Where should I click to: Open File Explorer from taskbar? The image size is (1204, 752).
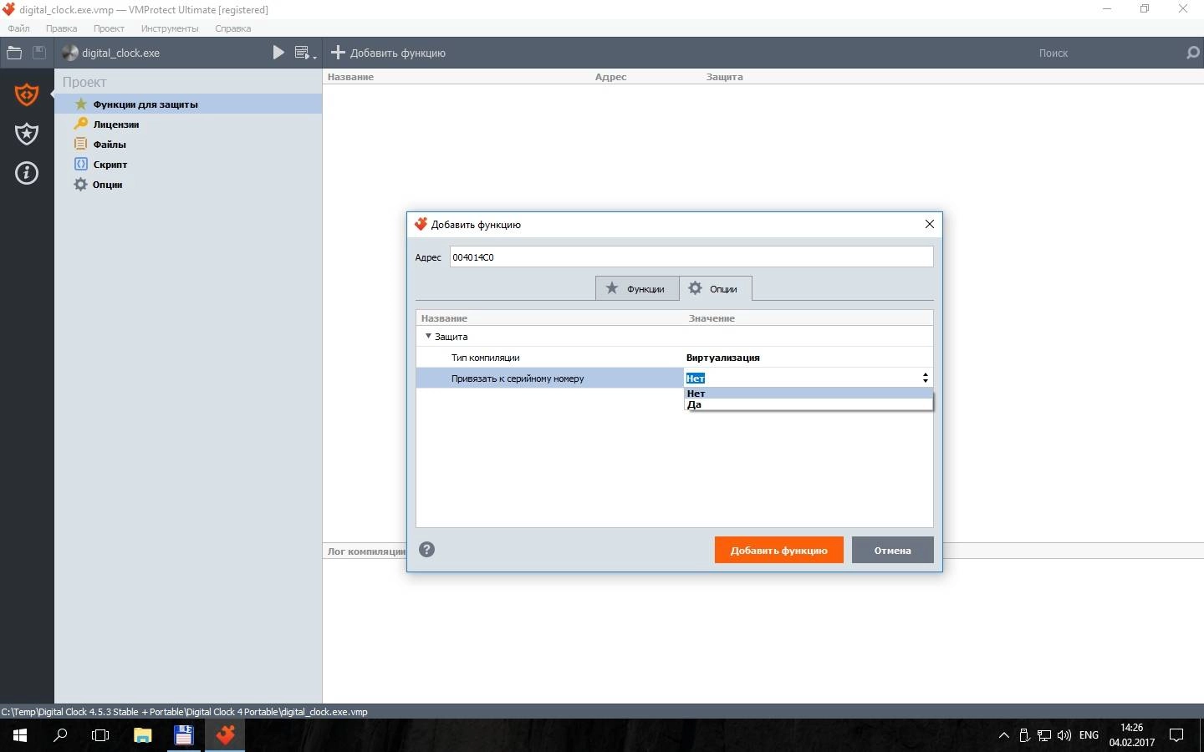click(143, 735)
